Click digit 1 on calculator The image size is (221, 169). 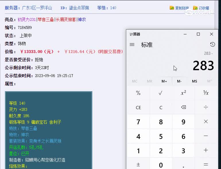[138, 150]
